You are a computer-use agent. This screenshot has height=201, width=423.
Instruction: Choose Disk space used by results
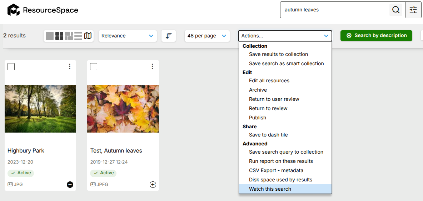[x=285, y=180]
